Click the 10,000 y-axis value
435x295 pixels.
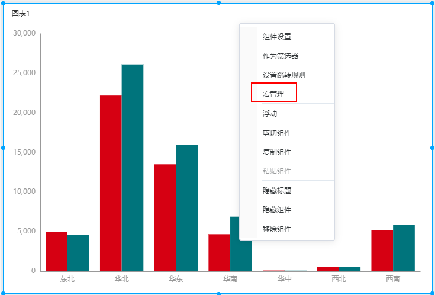24,191
